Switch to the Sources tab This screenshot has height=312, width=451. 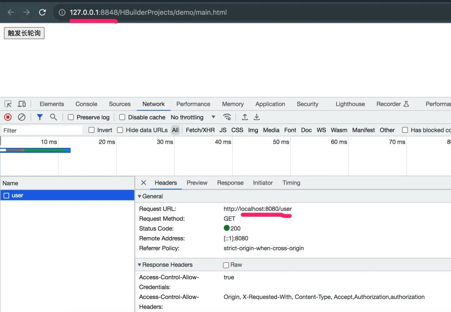click(120, 104)
